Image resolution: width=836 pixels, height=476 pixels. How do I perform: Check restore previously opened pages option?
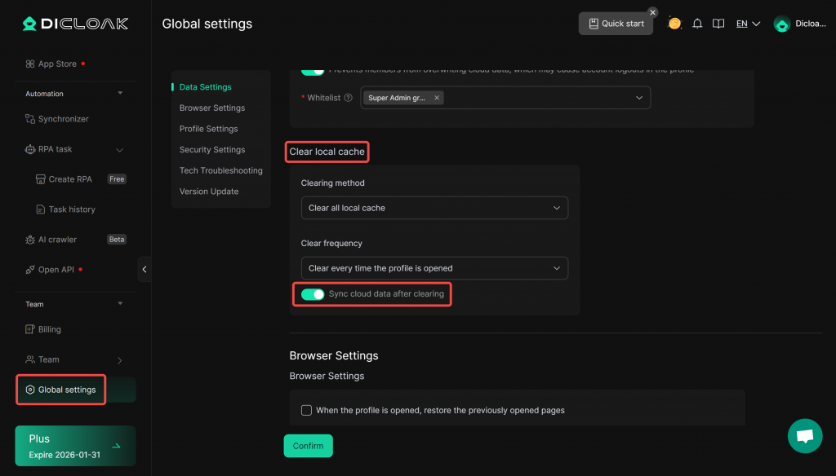307,410
